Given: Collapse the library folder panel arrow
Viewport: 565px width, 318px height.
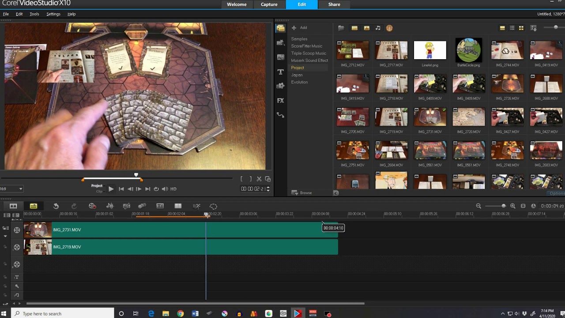Looking at the screenshot, I should (336, 193).
